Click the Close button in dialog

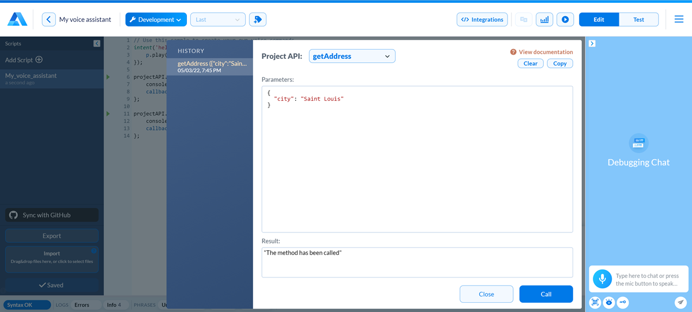pyautogui.click(x=486, y=294)
